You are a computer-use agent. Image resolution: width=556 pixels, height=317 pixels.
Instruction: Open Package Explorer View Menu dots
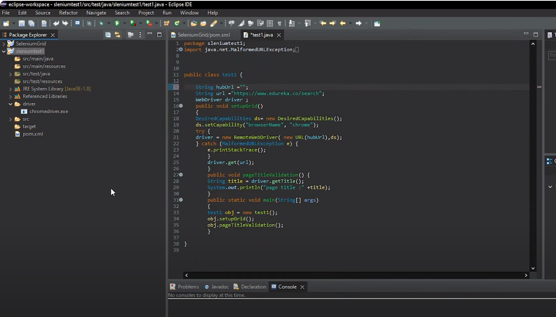pos(140,35)
